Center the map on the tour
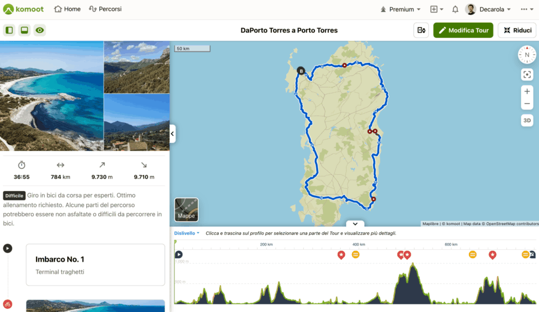Screen dimensions: 539x312 (x=527, y=75)
